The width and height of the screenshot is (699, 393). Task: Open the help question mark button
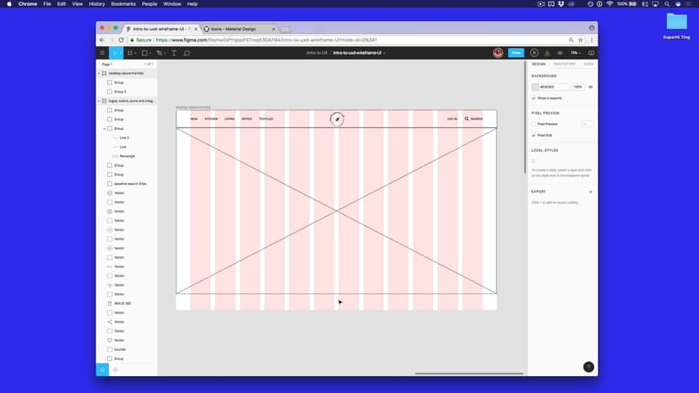point(588,367)
